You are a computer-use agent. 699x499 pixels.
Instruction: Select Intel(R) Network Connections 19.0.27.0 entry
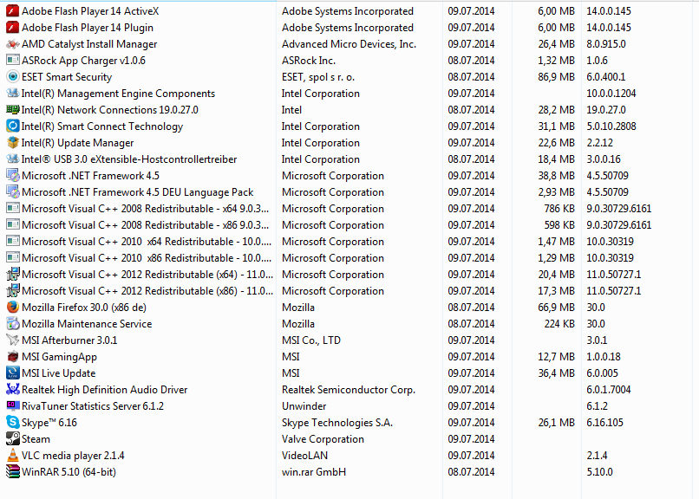click(x=110, y=110)
